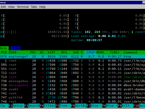Click the F8 Nice + function key
The image size is (145, 109).
110,105
